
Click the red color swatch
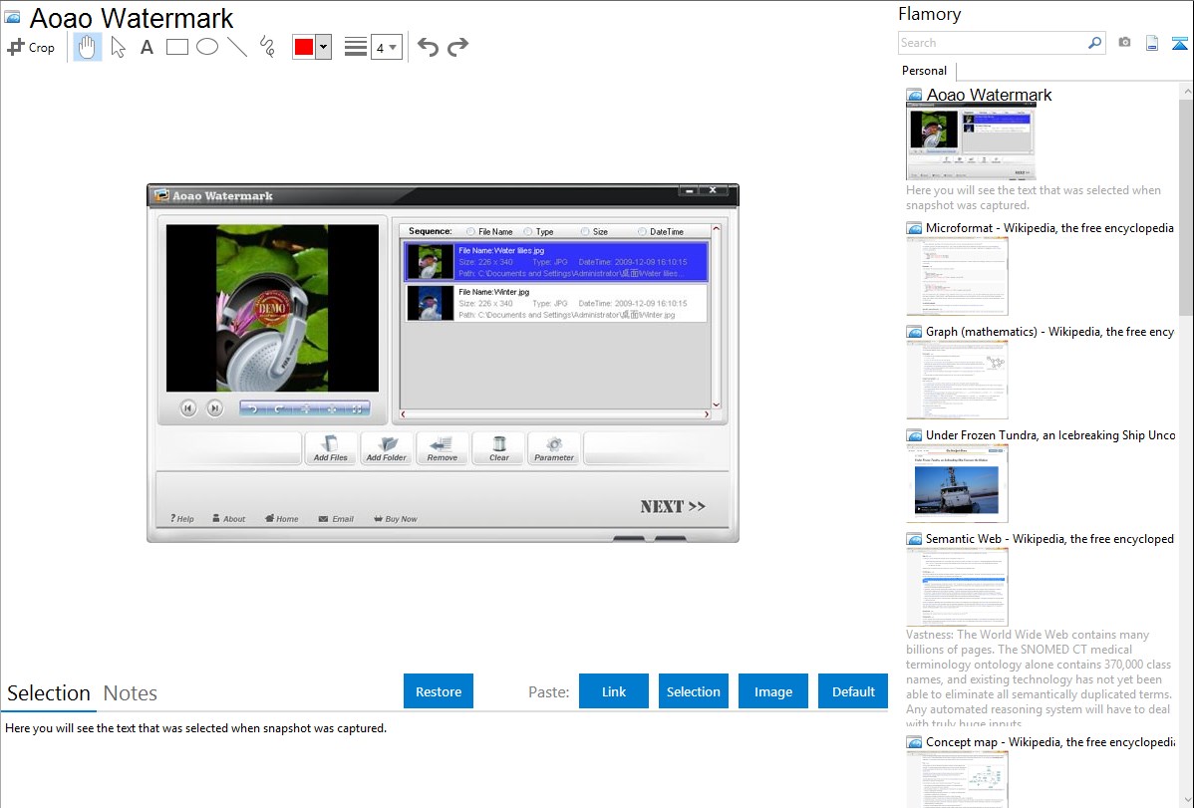point(304,47)
